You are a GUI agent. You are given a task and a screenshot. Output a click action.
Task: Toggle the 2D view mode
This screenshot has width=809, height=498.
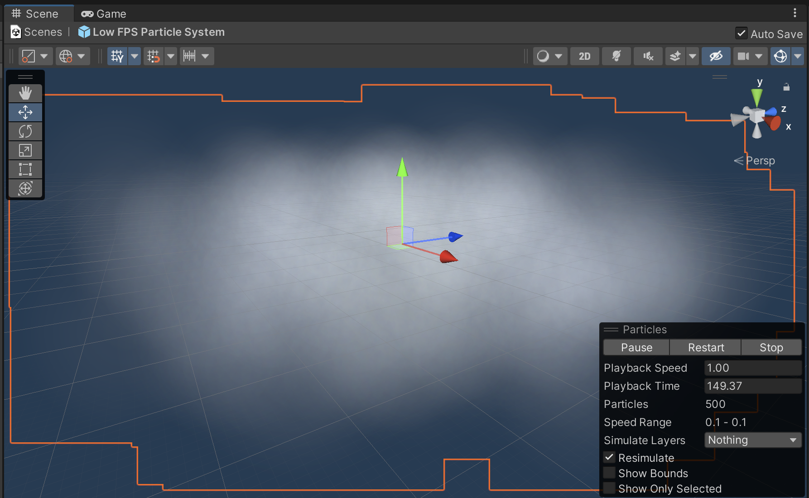[584, 56]
